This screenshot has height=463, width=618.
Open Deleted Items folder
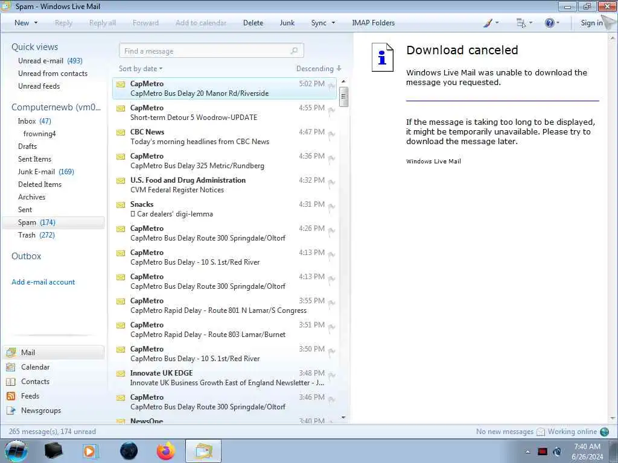[40, 184]
